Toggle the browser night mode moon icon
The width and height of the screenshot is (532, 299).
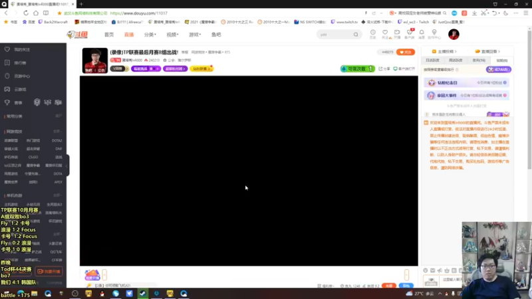pyautogui.click(x=506, y=13)
